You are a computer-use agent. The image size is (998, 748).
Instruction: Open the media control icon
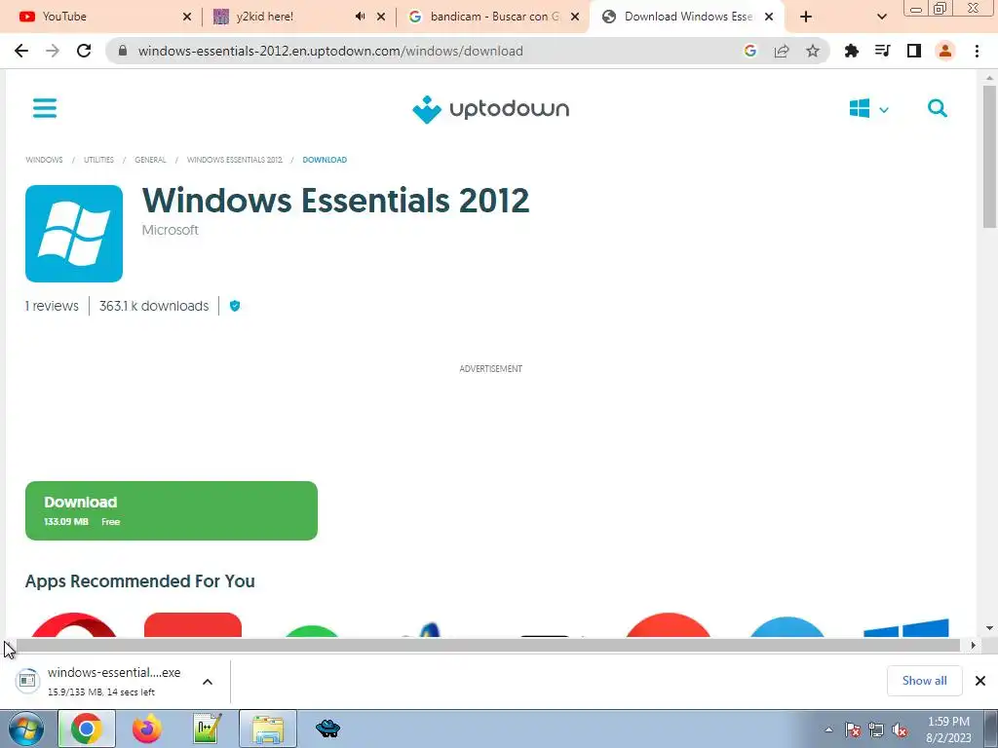click(x=883, y=51)
